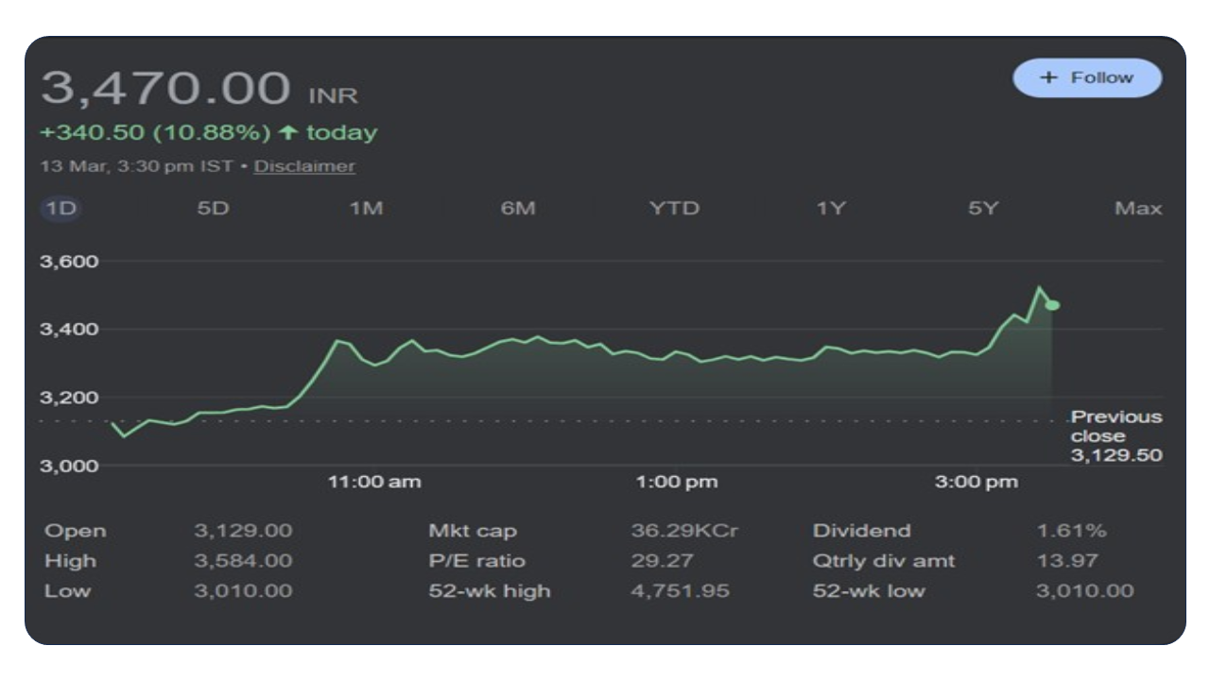Click the 3,470.00 current price
Screen dimensions: 1210x680
click(x=165, y=89)
